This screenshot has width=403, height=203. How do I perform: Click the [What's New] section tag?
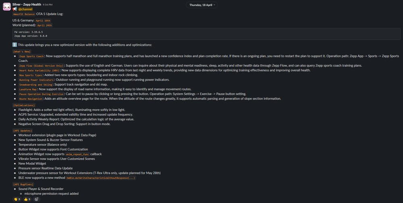pyautogui.click(x=22, y=52)
